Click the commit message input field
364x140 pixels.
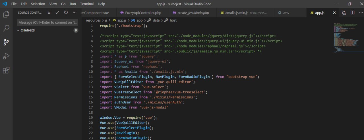[x=47, y=22]
